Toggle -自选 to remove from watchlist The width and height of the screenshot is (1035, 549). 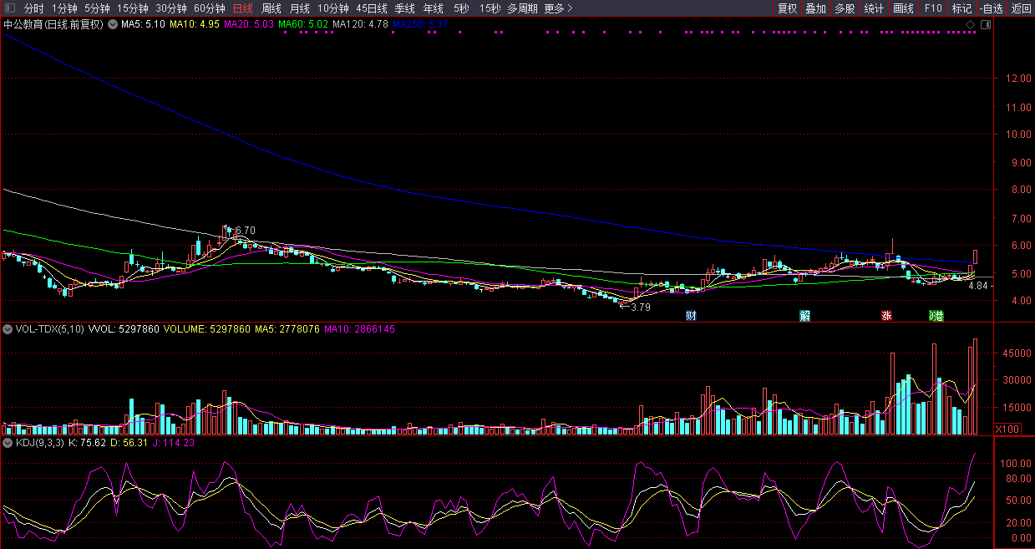pos(991,8)
